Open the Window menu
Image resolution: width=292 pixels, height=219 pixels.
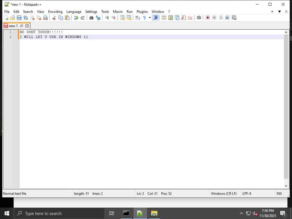[x=158, y=11]
